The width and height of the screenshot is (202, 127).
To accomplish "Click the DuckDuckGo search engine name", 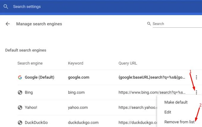I will [x=36, y=123].
